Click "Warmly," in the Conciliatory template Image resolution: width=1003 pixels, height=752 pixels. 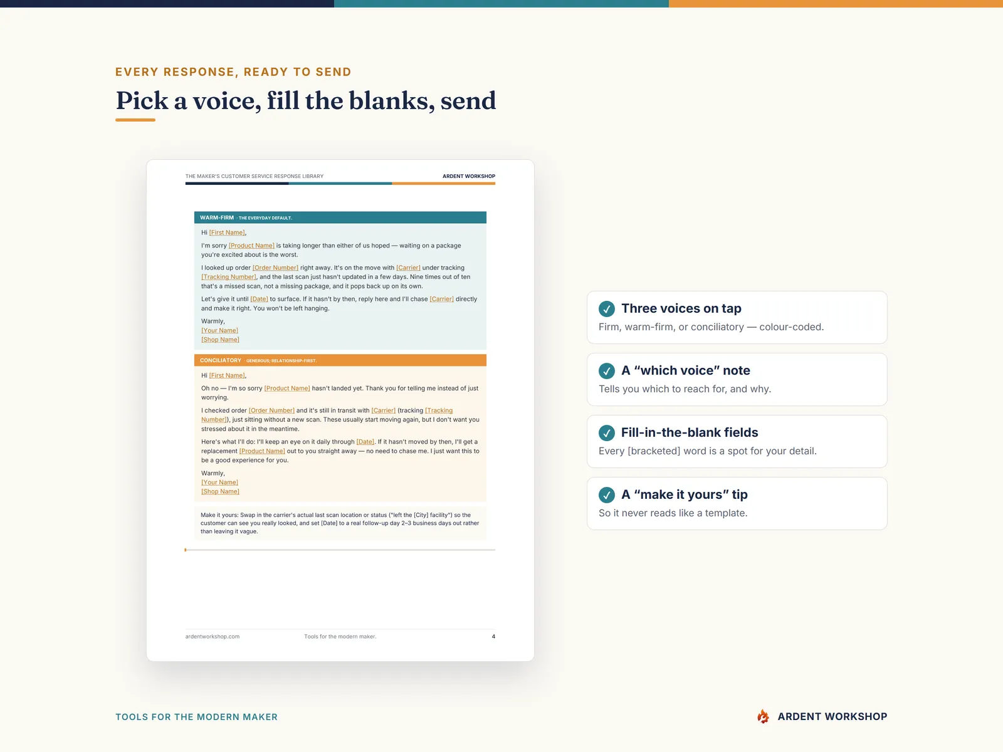pos(213,473)
